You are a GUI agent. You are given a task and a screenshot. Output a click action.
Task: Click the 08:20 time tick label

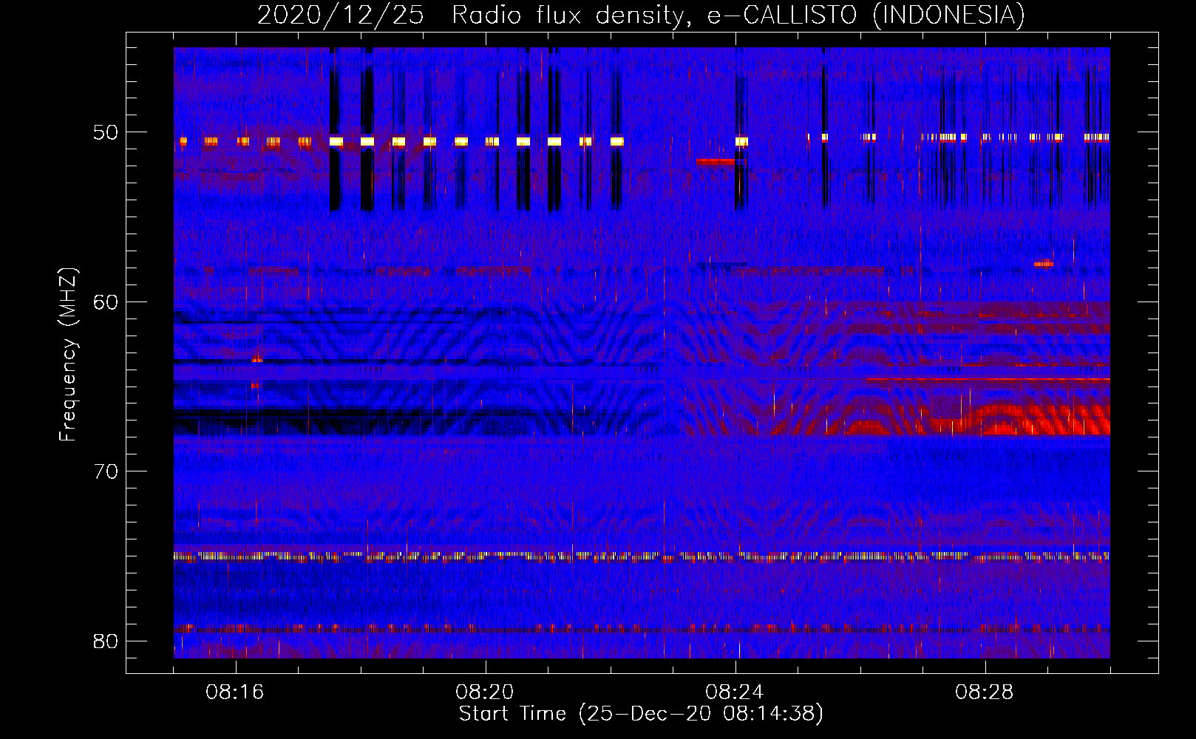point(485,692)
